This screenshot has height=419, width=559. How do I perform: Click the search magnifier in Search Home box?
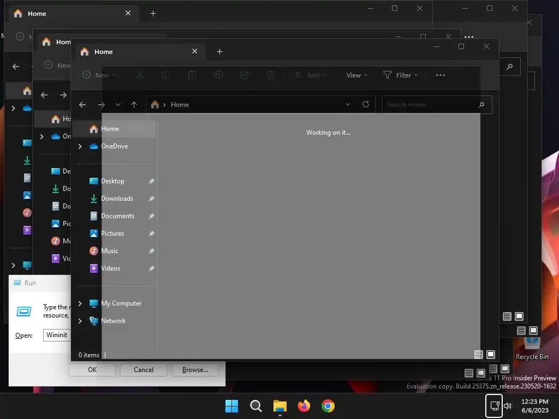[481, 105]
